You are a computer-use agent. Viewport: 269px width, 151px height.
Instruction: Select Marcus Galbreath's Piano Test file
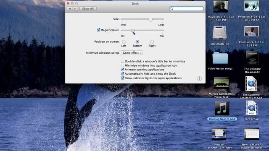[x=221, y=83]
